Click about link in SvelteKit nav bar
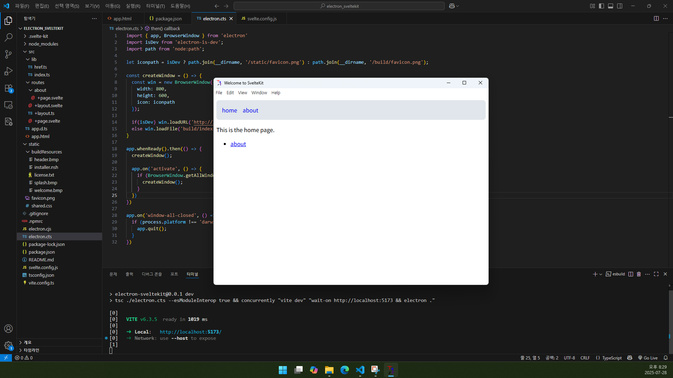Image resolution: width=673 pixels, height=378 pixels. click(x=250, y=110)
